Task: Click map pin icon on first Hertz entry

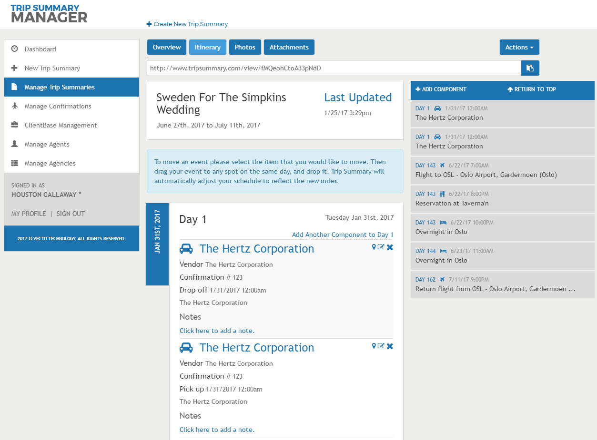Action: [x=374, y=247]
